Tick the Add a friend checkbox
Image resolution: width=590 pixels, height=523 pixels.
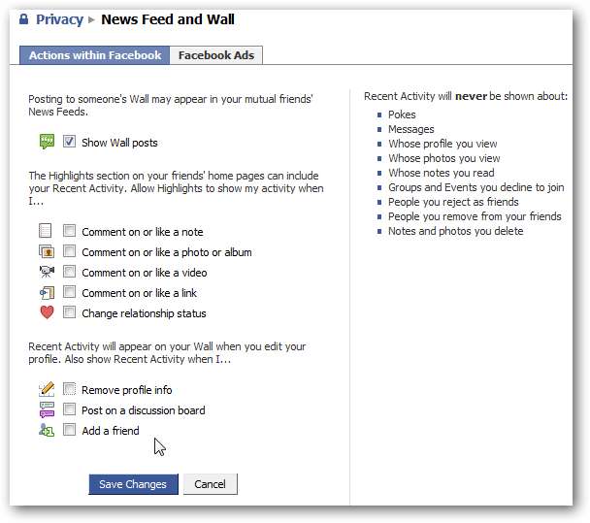pyautogui.click(x=70, y=430)
